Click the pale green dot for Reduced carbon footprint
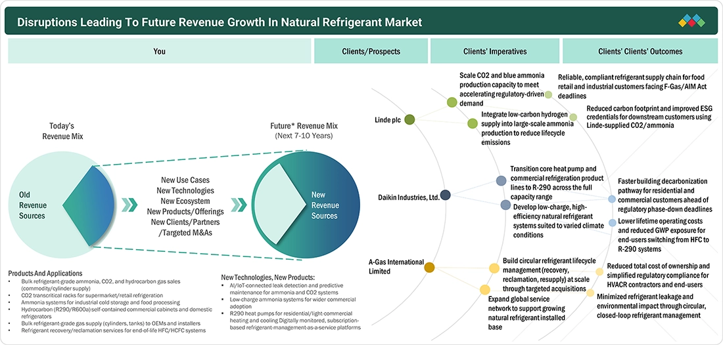Viewport: 723px width, 345px height. (x=573, y=117)
